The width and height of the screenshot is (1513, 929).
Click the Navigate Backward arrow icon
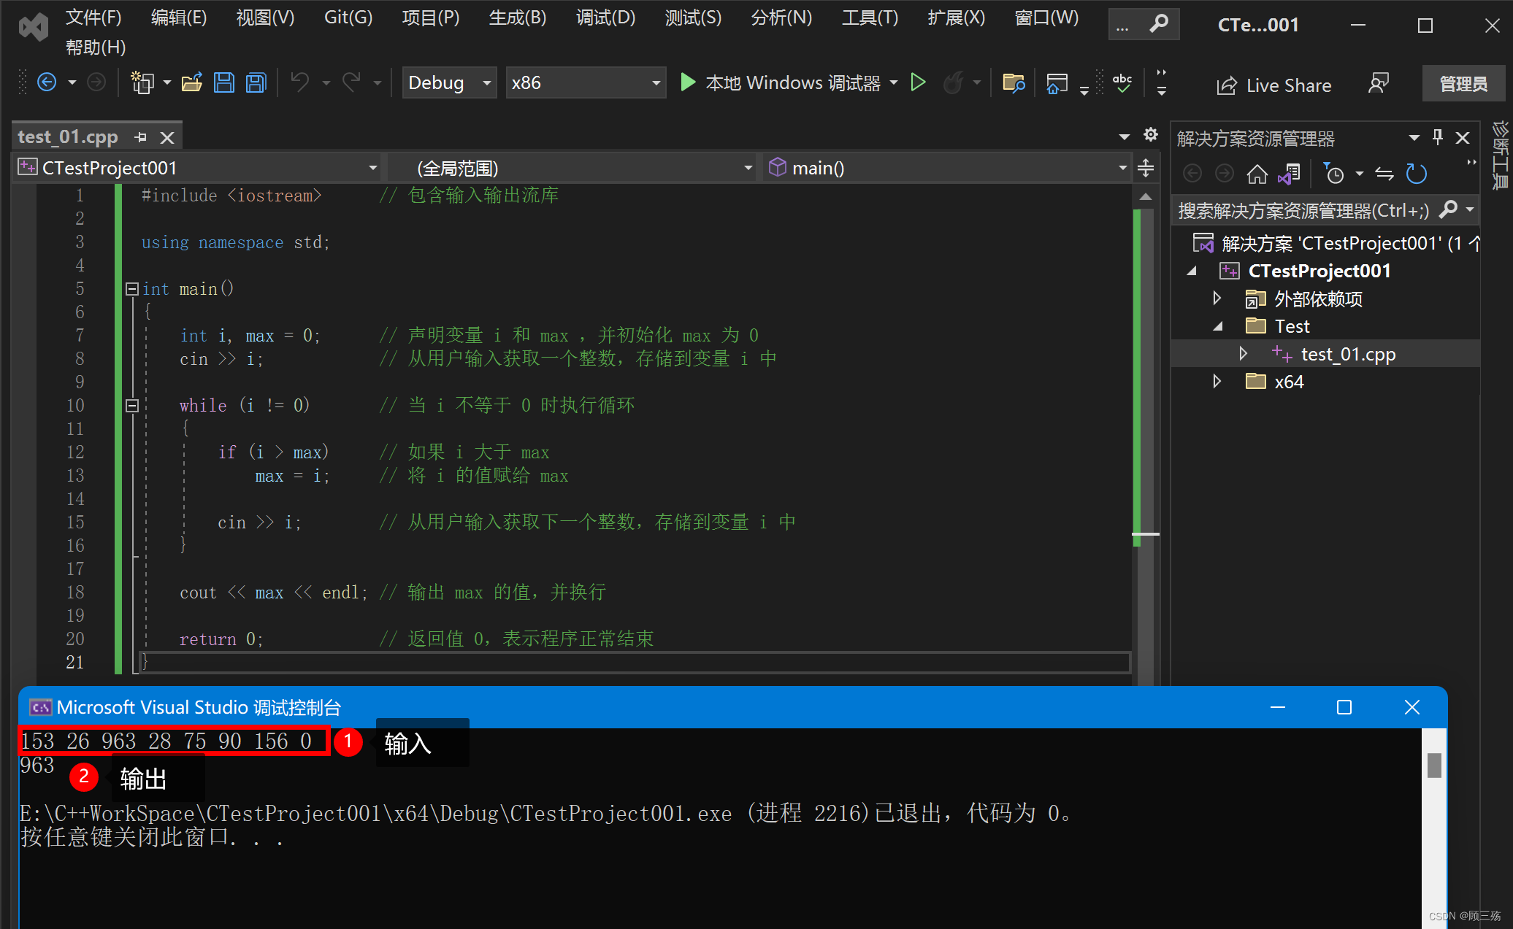(x=47, y=82)
